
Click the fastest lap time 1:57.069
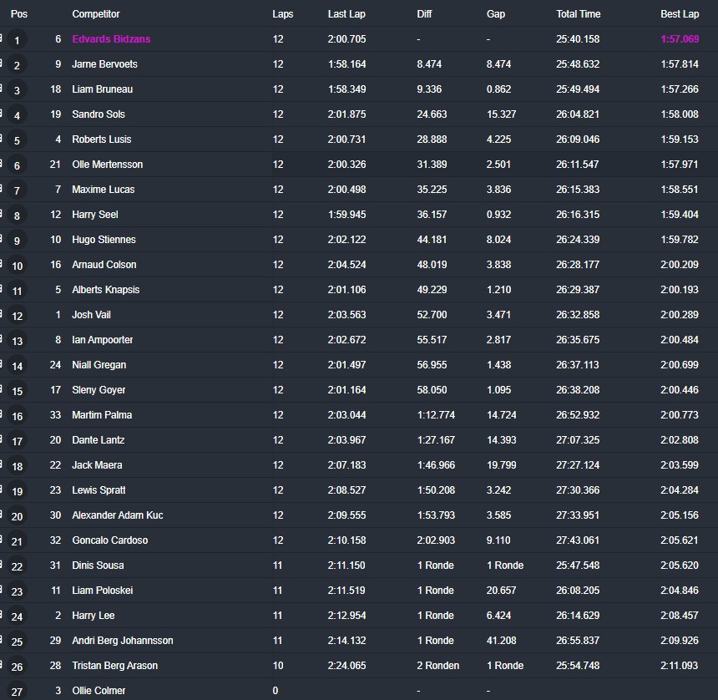(x=680, y=39)
